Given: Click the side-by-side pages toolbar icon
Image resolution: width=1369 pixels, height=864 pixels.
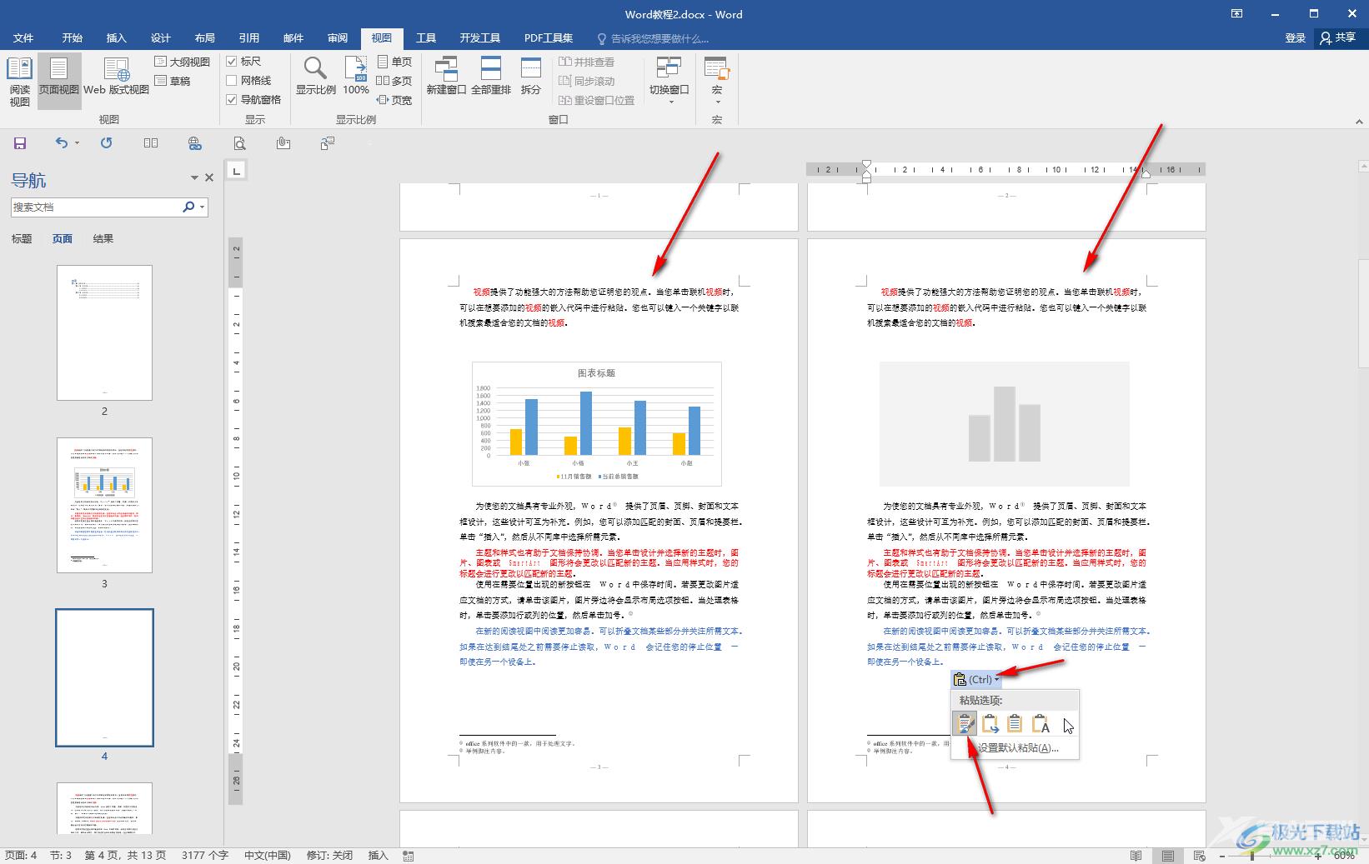Looking at the screenshot, I should pyautogui.click(x=151, y=143).
